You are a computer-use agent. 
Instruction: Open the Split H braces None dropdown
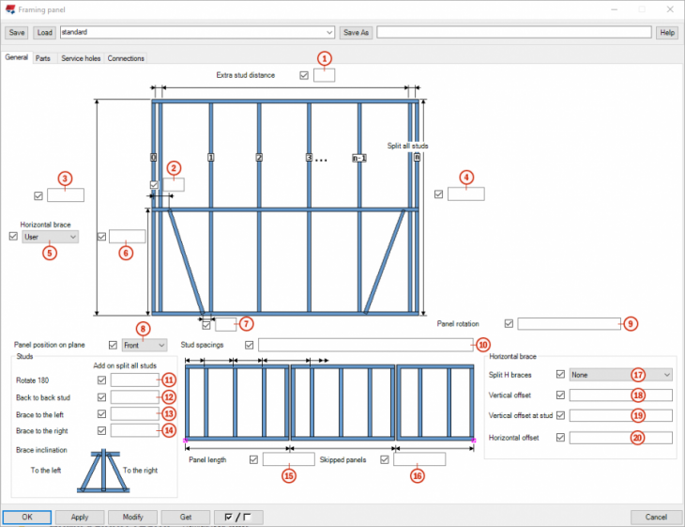(x=620, y=375)
